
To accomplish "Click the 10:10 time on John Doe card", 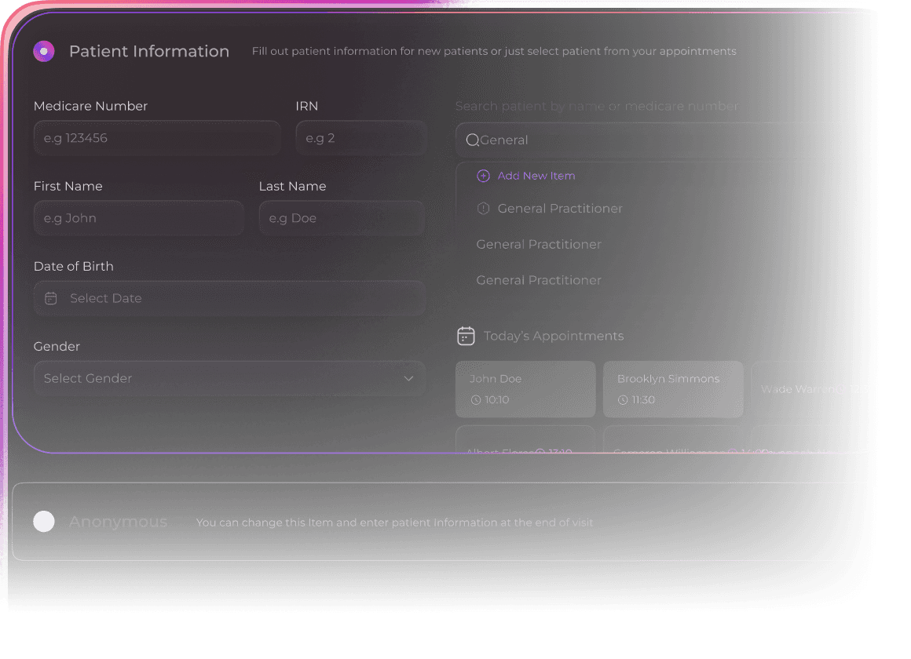I will tap(497, 400).
